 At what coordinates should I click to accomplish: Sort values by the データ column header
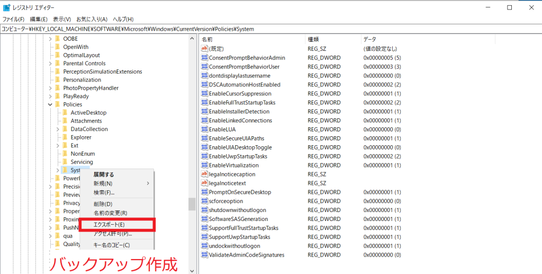[428, 39]
